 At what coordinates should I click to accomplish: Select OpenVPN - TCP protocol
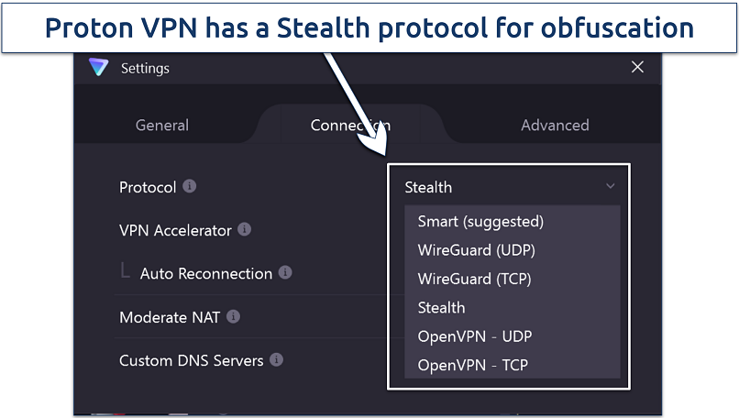pyautogui.click(x=472, y=365)
